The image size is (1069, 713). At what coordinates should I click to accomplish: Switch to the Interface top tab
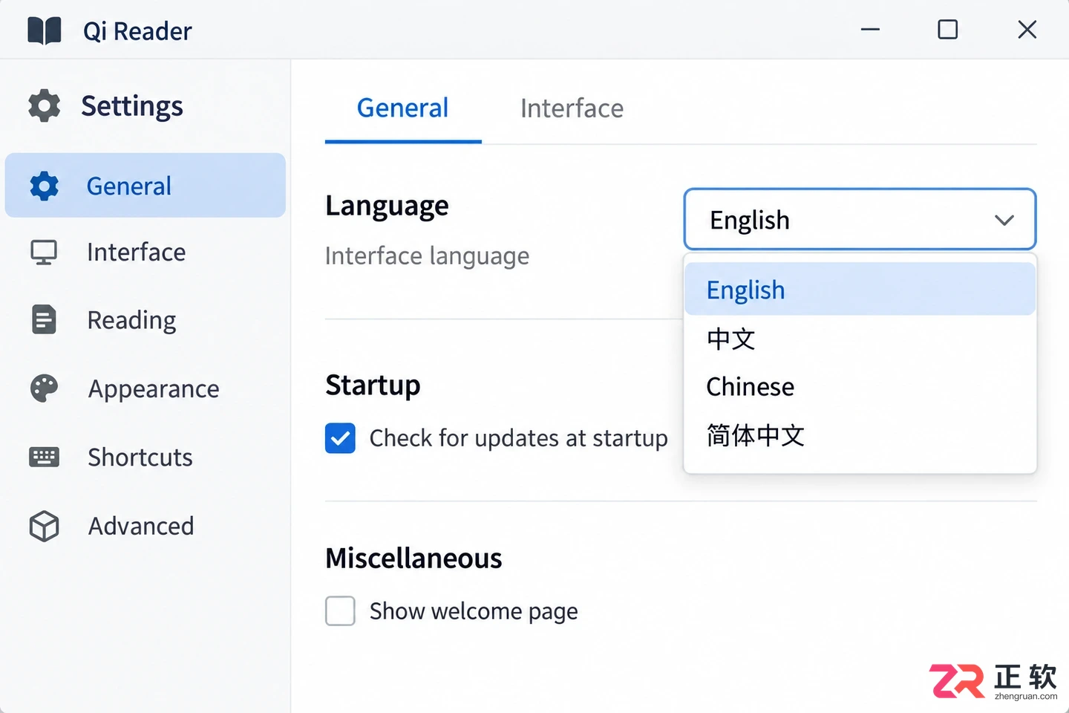tap(572, 108)
